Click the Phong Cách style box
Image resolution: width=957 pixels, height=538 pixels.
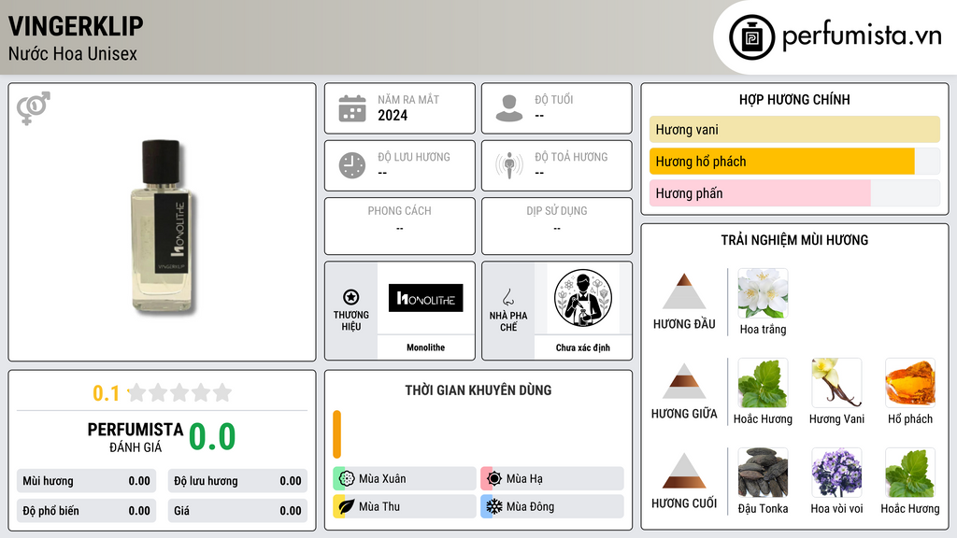pyautogui.click(x=400, y=226)
